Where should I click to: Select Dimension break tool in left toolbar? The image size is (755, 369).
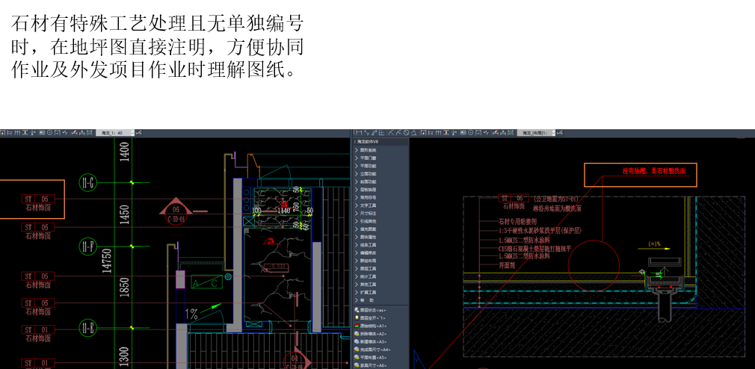point(33,133)
